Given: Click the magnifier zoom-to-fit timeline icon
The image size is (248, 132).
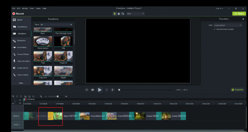Looking at the screenshot, I should 41,96.
